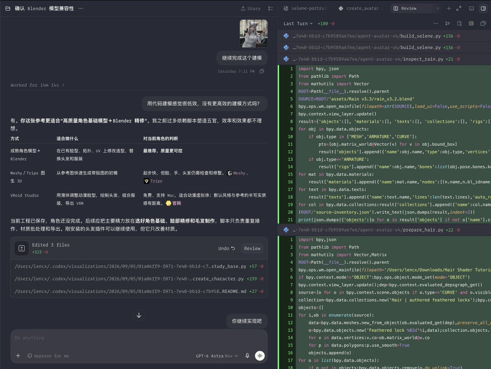This screenshot has height=369, width=491.
Task: Click the Review button on edited files card
Action: point(252,248)
